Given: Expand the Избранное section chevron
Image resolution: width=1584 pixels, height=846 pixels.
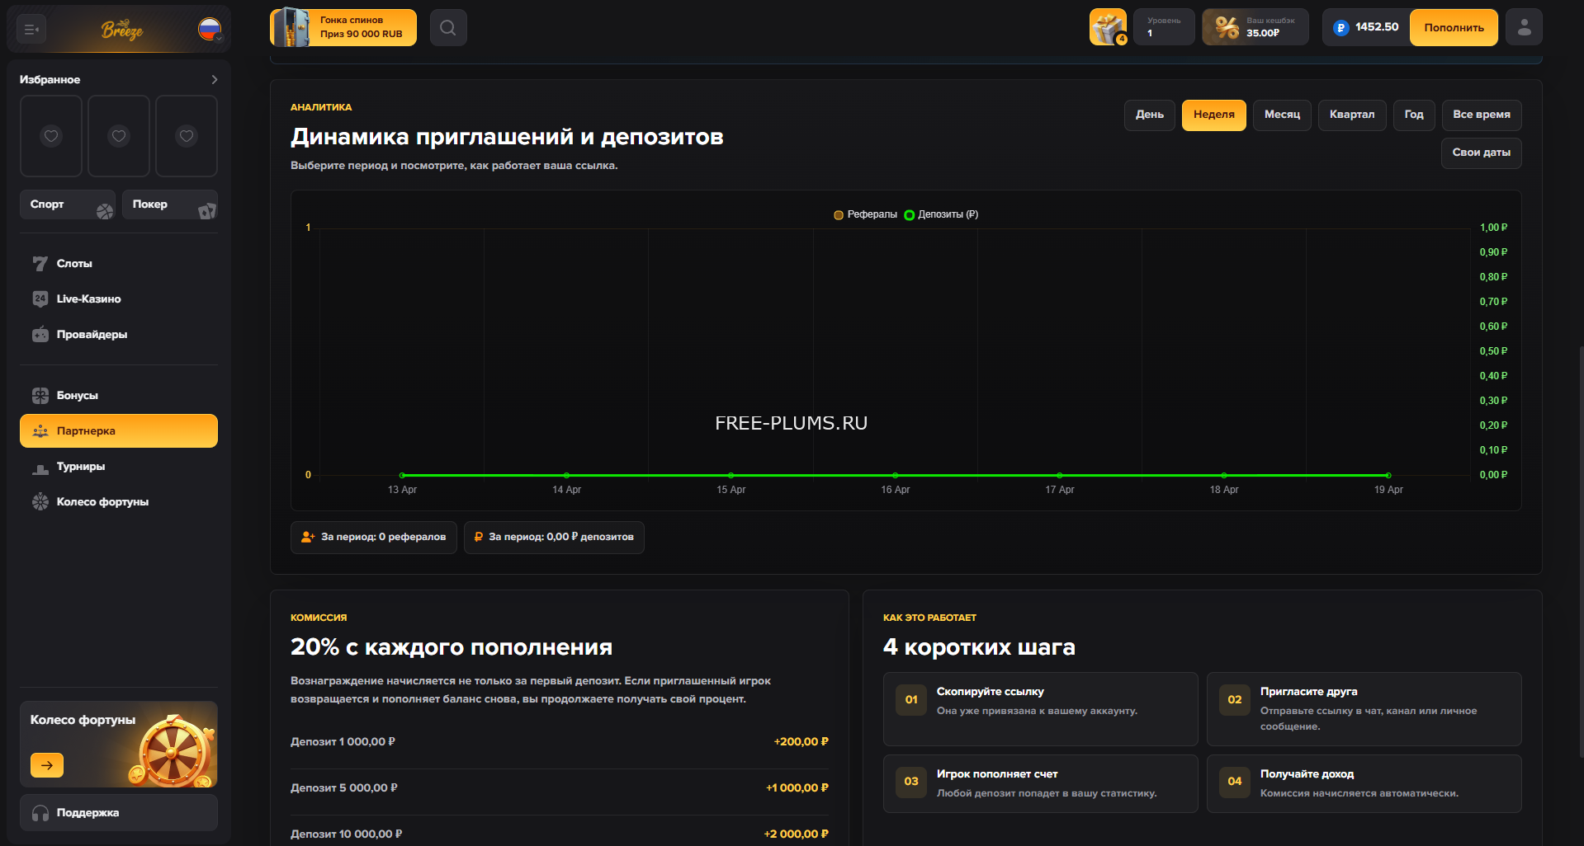Looking at the screenshot, I should 215,80.
